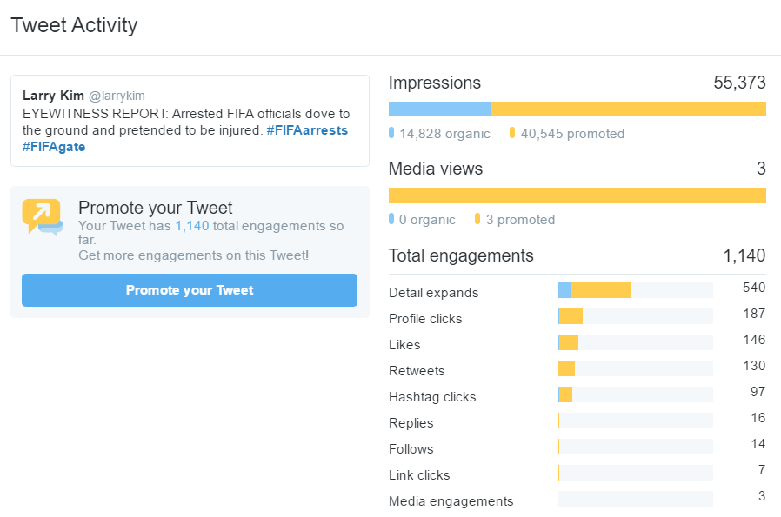Select the blue organic legend marker under Impressions
The image size is (781, 517).
click(390, 134)
